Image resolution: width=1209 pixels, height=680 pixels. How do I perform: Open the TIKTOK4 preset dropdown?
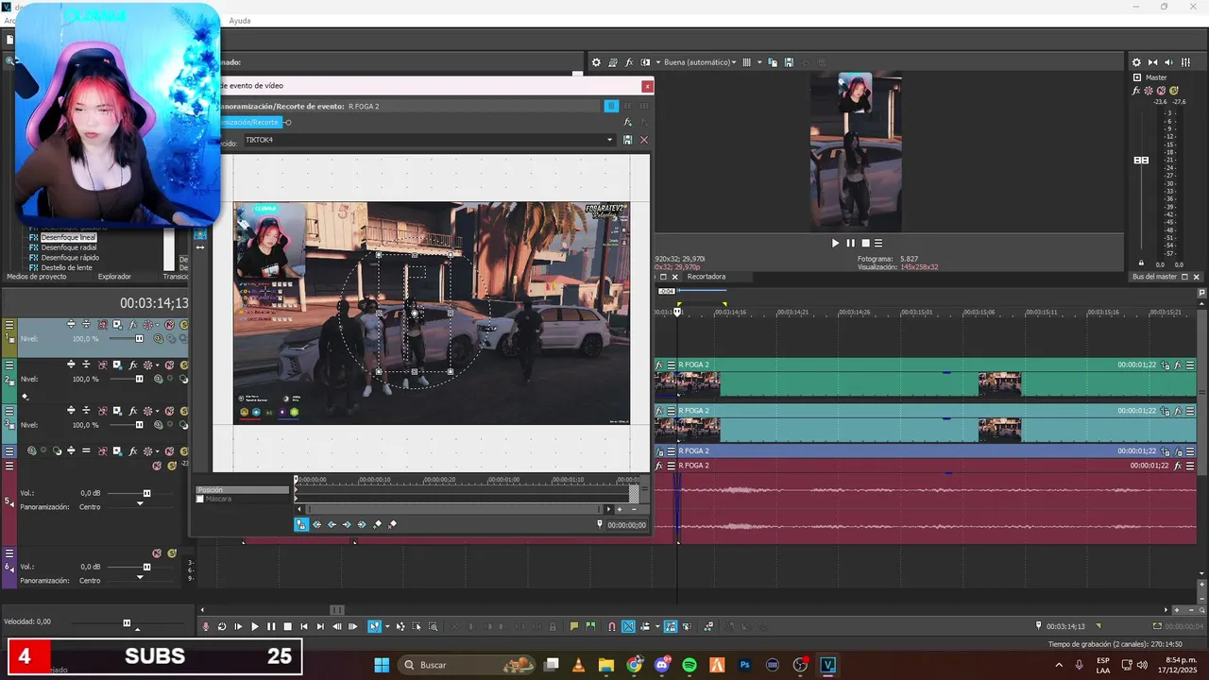point(609,140)
